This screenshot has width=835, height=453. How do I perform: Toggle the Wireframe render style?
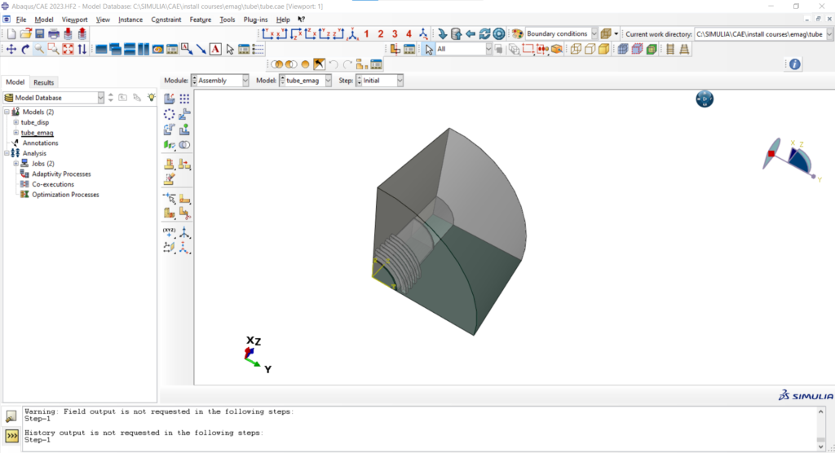[576, 49]
